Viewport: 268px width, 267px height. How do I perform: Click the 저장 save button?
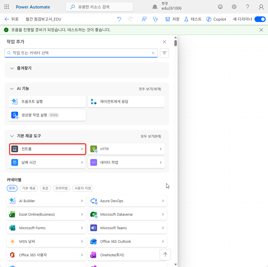[172, 19]
